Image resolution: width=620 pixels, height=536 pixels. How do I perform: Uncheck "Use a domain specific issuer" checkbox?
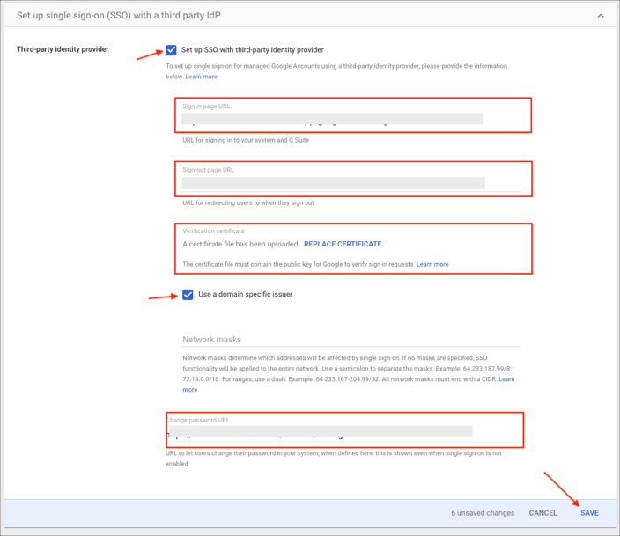click(188, 294)
